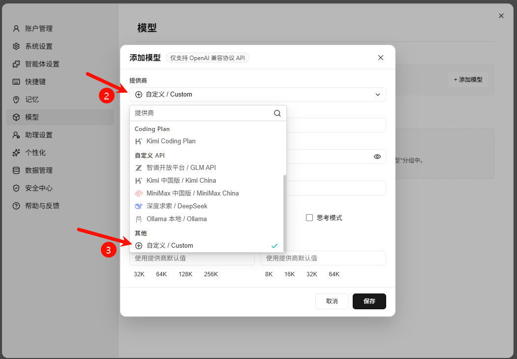517x359 pixels.
Task: Click the 帮助与反馈 question icon
Action: pos(16,206)
